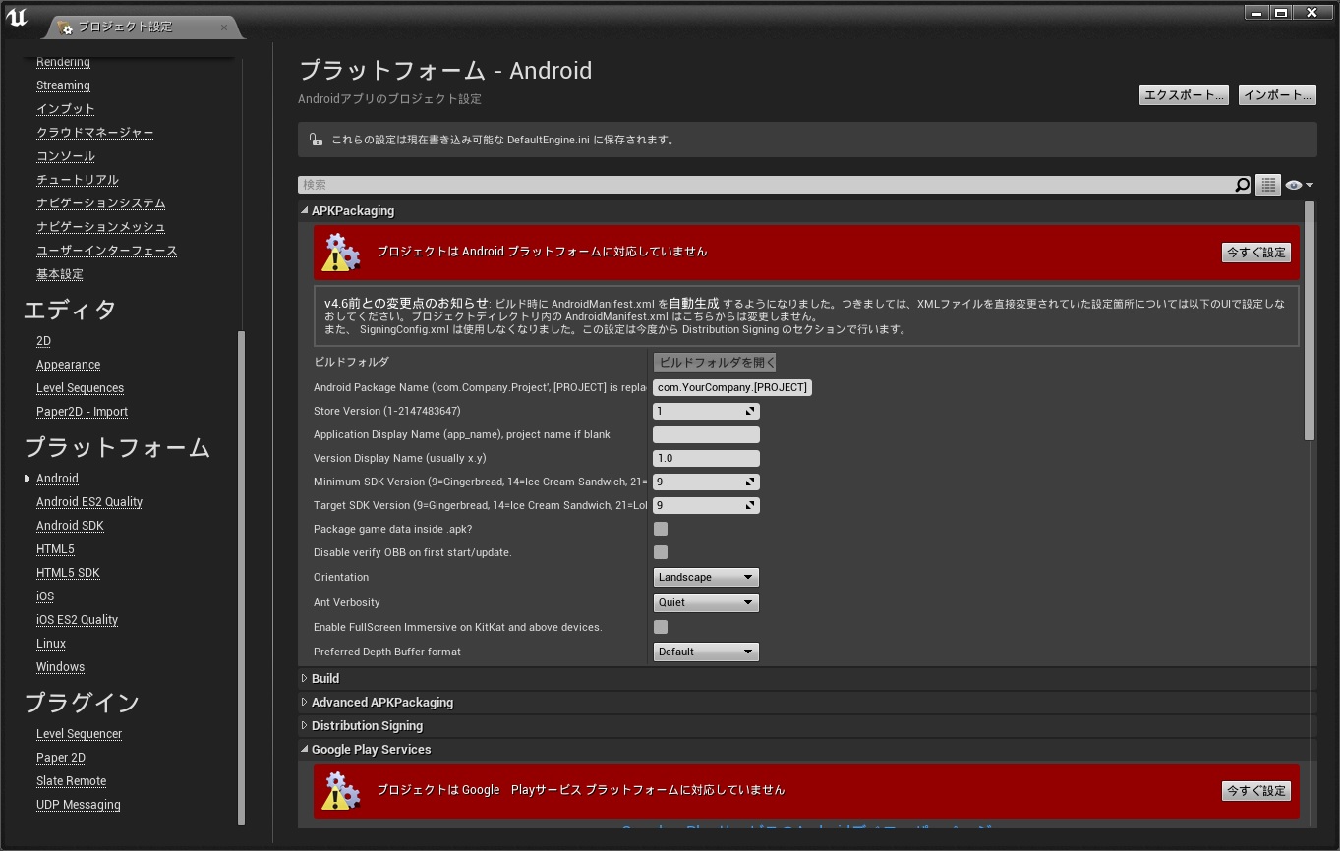Image resolution: width=1340 pixels, height=851 pixels.
Task: Open UDP Messaging plugin settings
Action: click(79, 805)
